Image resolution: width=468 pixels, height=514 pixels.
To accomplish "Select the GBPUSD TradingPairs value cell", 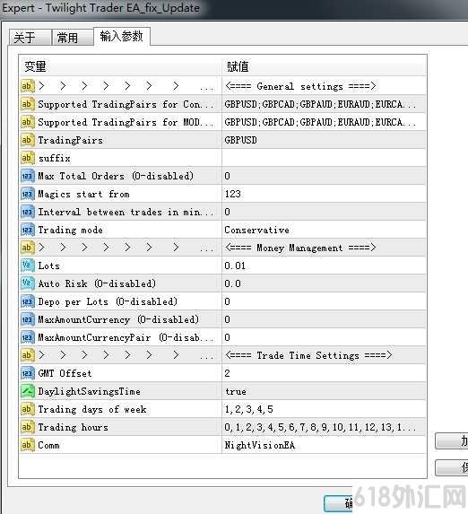I will 324,140.
